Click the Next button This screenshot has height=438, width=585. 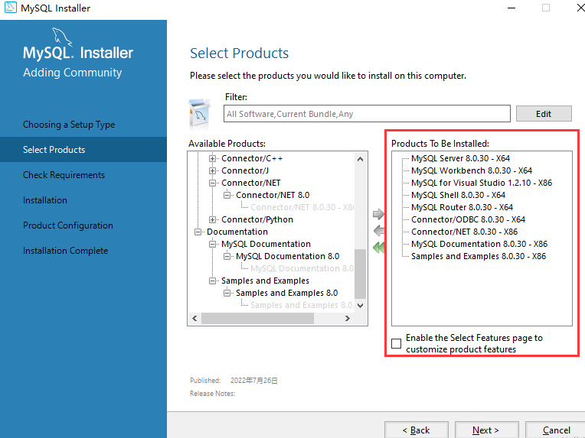point(485,430)
